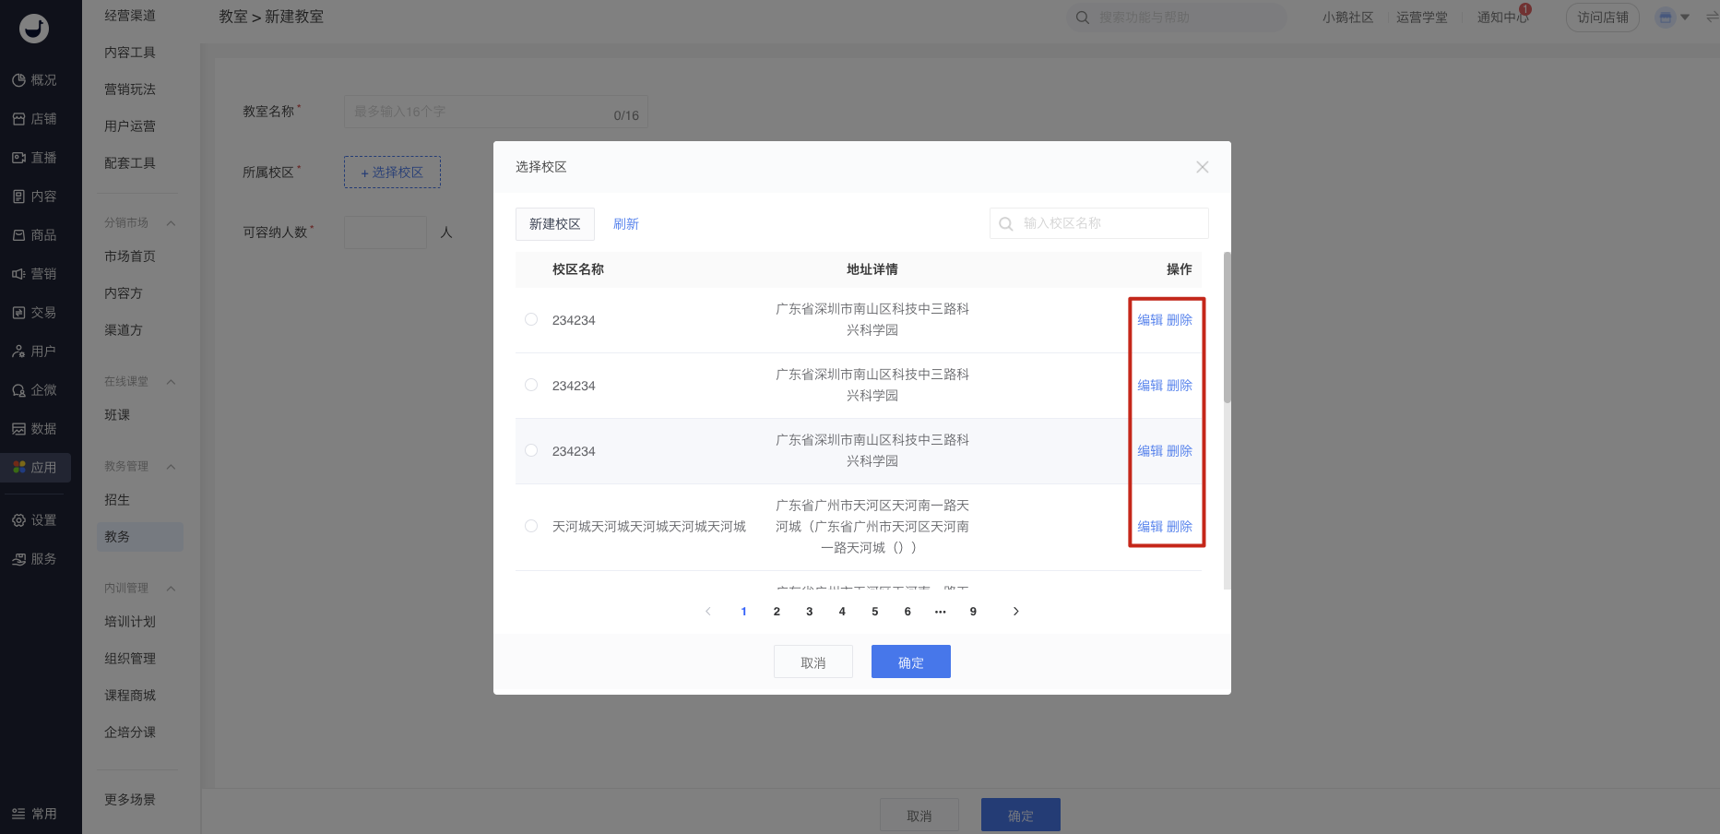Image resolution: width=1720 pixels, height=834 pixels.
Task: Collapse the 分销市场 menu group
Action: (171, 223)
